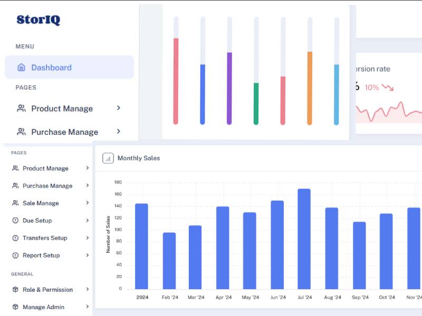Click the Role & Permission cube icon
Viewport: 422px width, 316px height.
(x=15, y=290)
